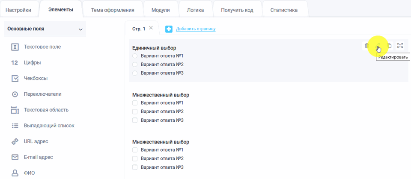Click the Основные поля section heading

click(26, 29)
